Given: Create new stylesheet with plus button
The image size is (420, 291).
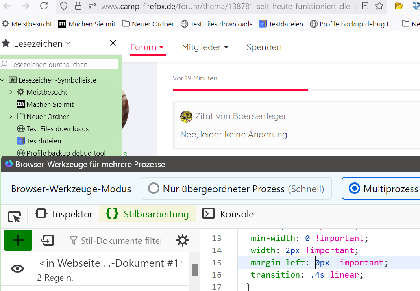Looking at the screenshot, I should coord(18,241).
